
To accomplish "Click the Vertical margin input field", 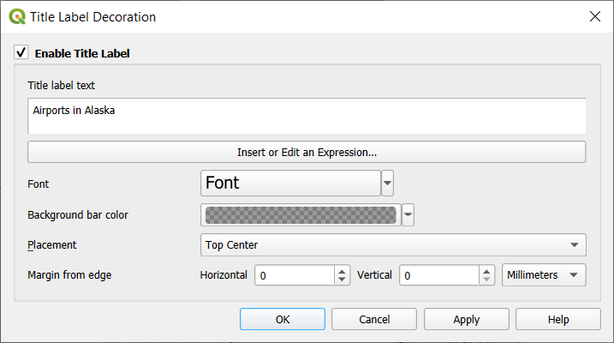I will click(438, 275).
